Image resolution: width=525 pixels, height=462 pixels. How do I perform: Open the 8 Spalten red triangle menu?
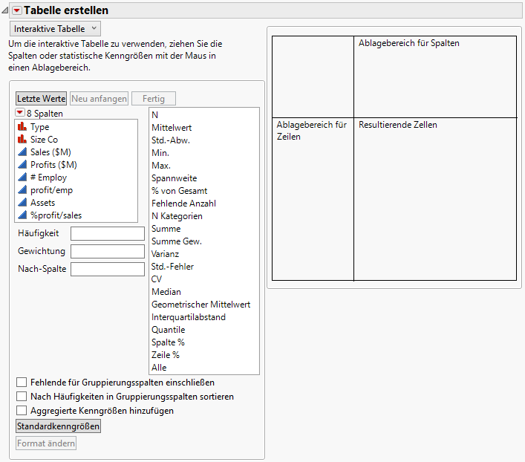tap(20, 114)
